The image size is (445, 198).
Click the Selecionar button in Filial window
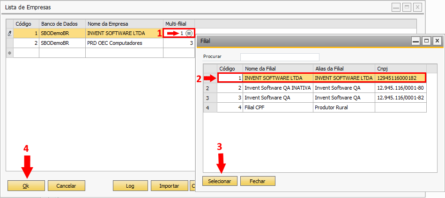220,181
